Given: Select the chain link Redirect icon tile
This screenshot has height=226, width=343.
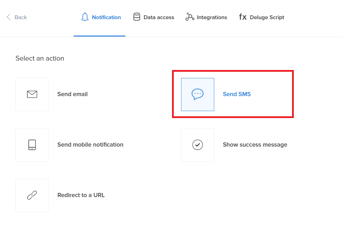Looking at the screenshot, I should pyautogui.click(x=32, y=195).
